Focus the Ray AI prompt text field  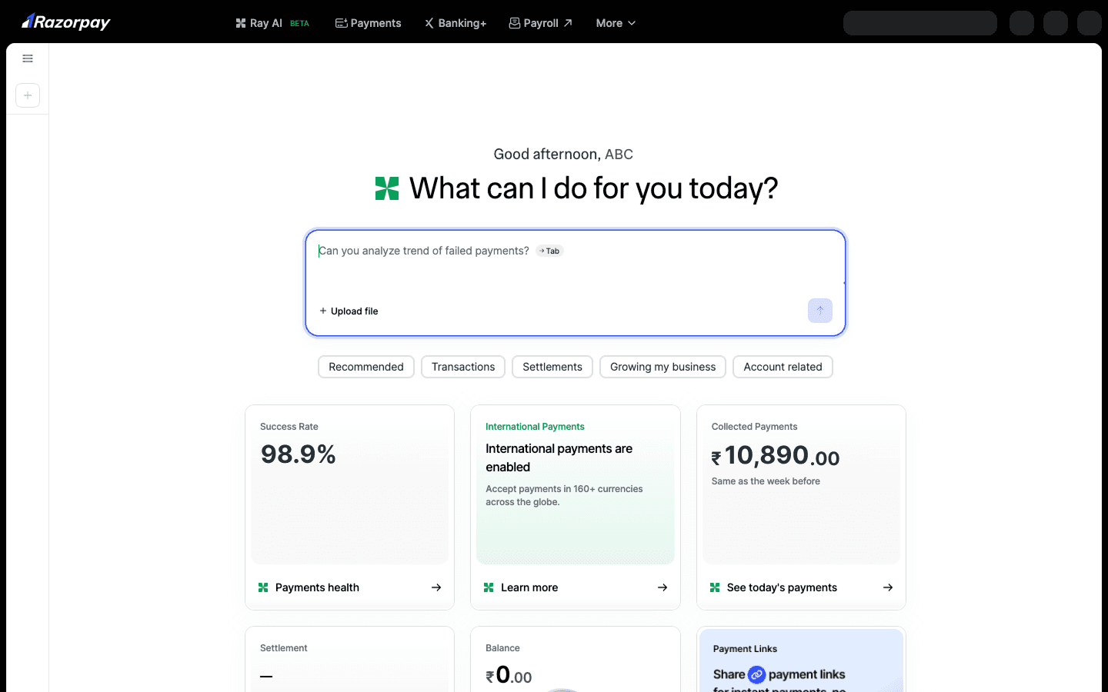[576, 265]
